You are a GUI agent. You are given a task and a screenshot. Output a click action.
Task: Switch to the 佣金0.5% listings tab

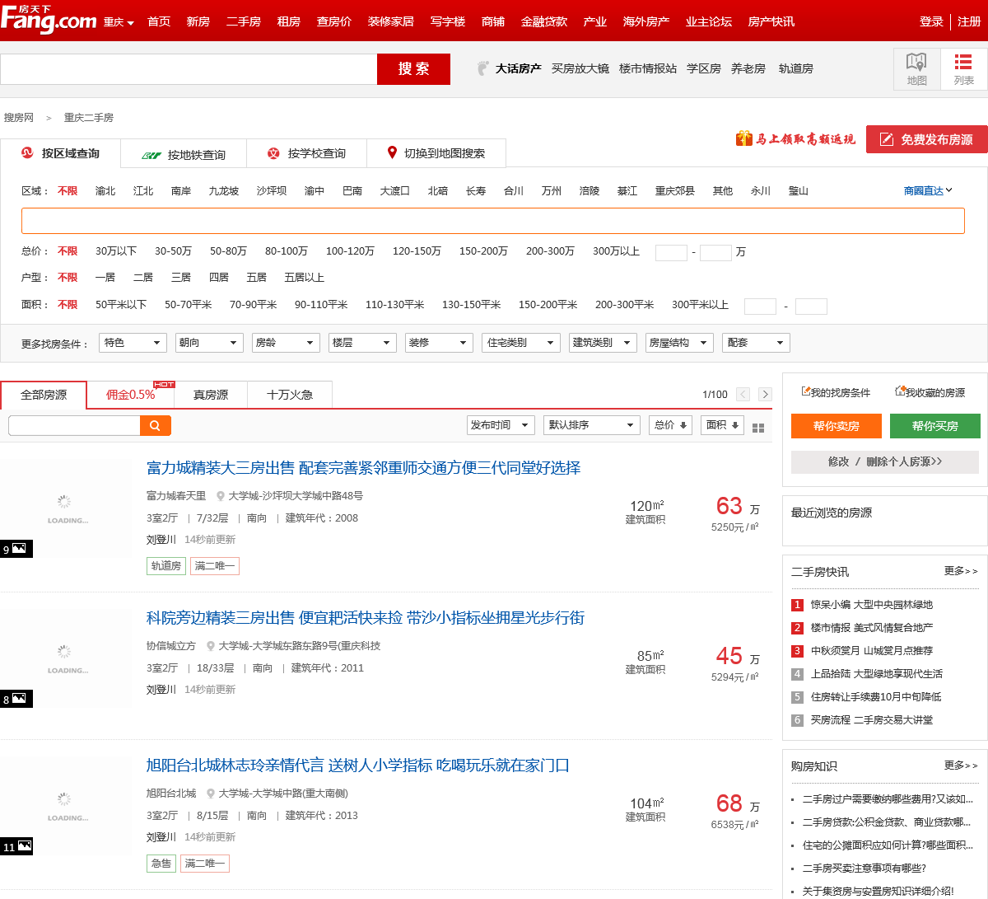(x=130, y=395)
